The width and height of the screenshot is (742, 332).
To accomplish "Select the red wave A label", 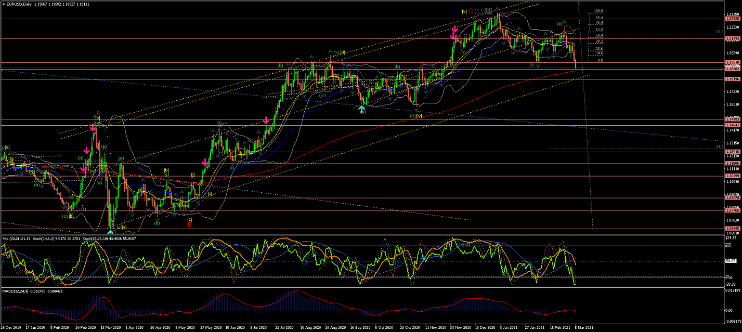I will tap(97, 113).
